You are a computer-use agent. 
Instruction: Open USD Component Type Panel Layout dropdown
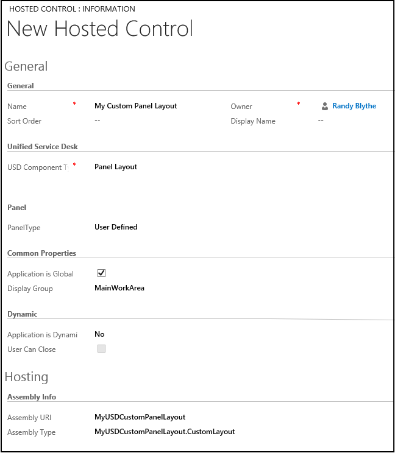[116, 167]
